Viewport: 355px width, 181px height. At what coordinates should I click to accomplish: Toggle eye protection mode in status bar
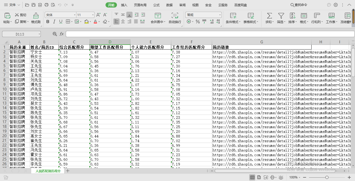[281, 177]
